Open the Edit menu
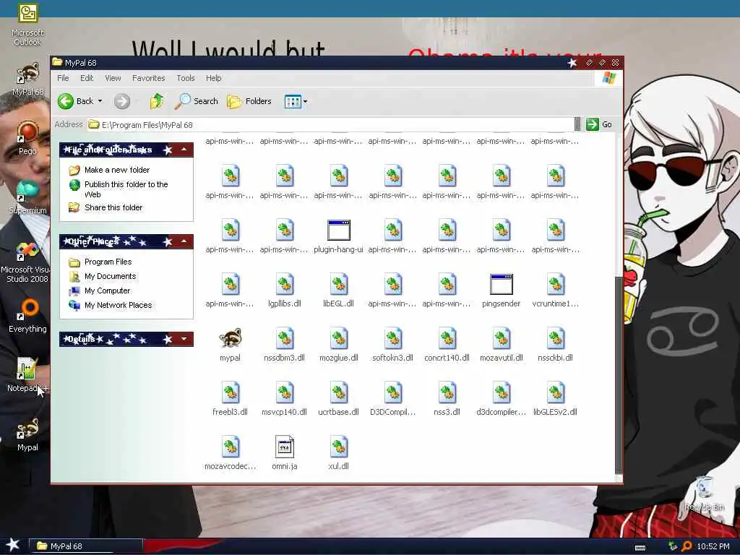 coord(87,78)
